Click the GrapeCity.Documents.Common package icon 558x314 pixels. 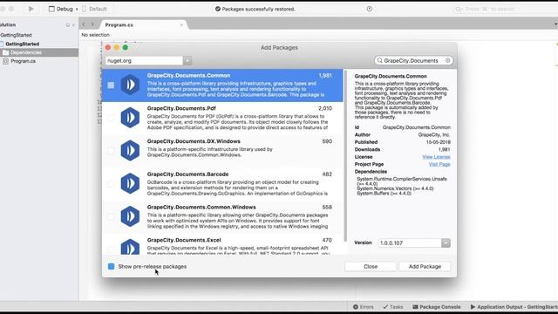130,85
